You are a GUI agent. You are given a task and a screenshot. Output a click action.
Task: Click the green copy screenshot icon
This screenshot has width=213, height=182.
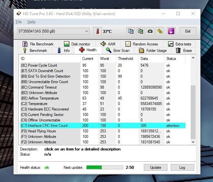point(140,31)
